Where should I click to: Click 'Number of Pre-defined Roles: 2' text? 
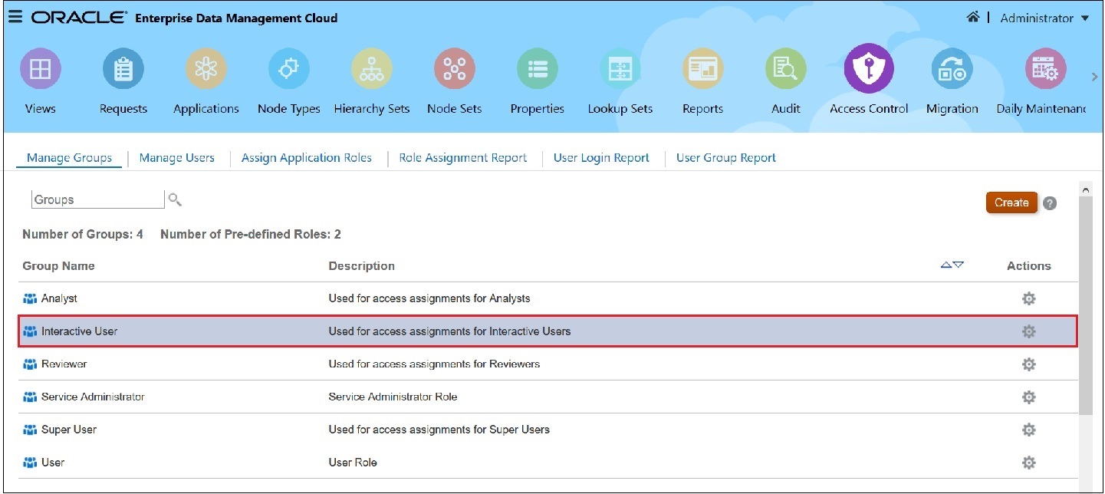pos(251,235)
